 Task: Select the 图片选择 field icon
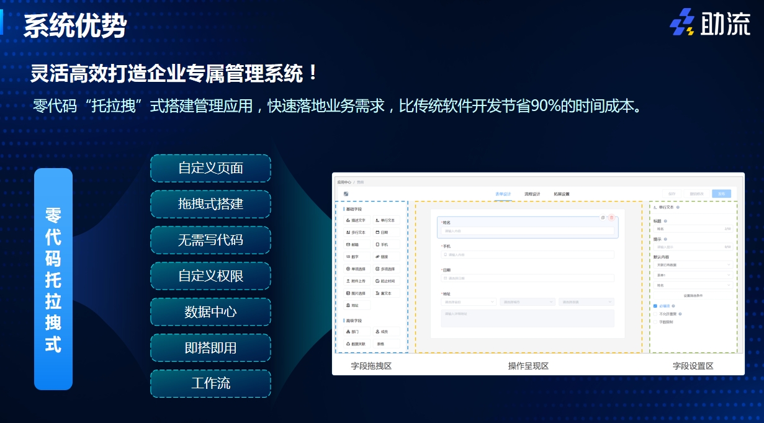coord(356,293)
